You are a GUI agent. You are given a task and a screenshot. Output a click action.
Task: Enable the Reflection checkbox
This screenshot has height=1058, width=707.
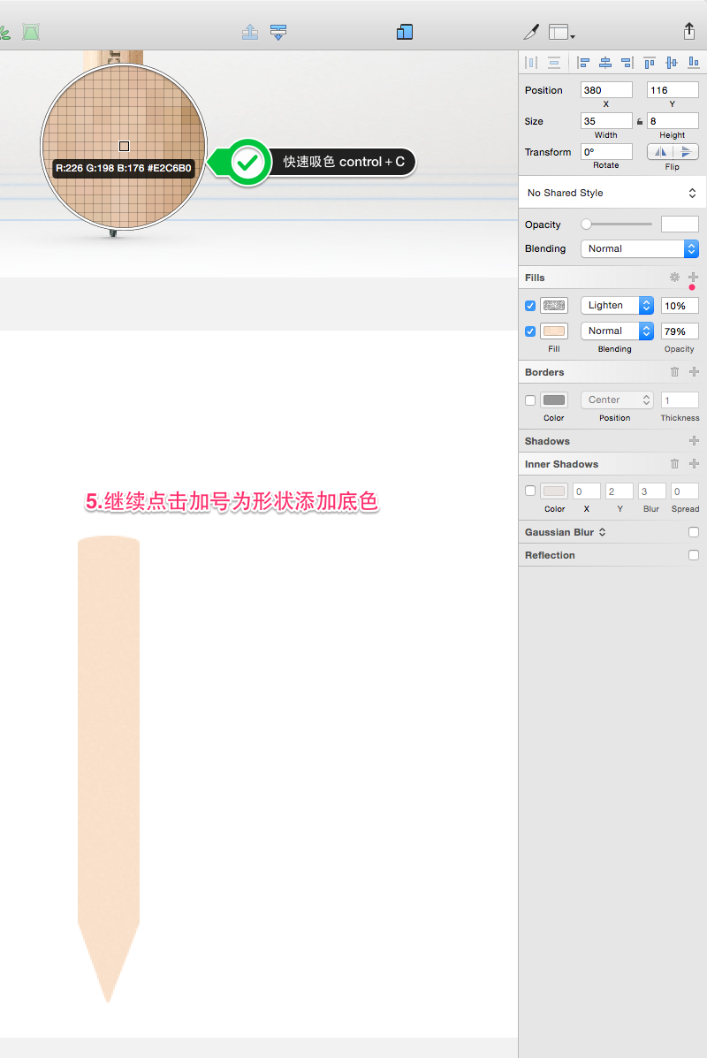click(694, 555)
